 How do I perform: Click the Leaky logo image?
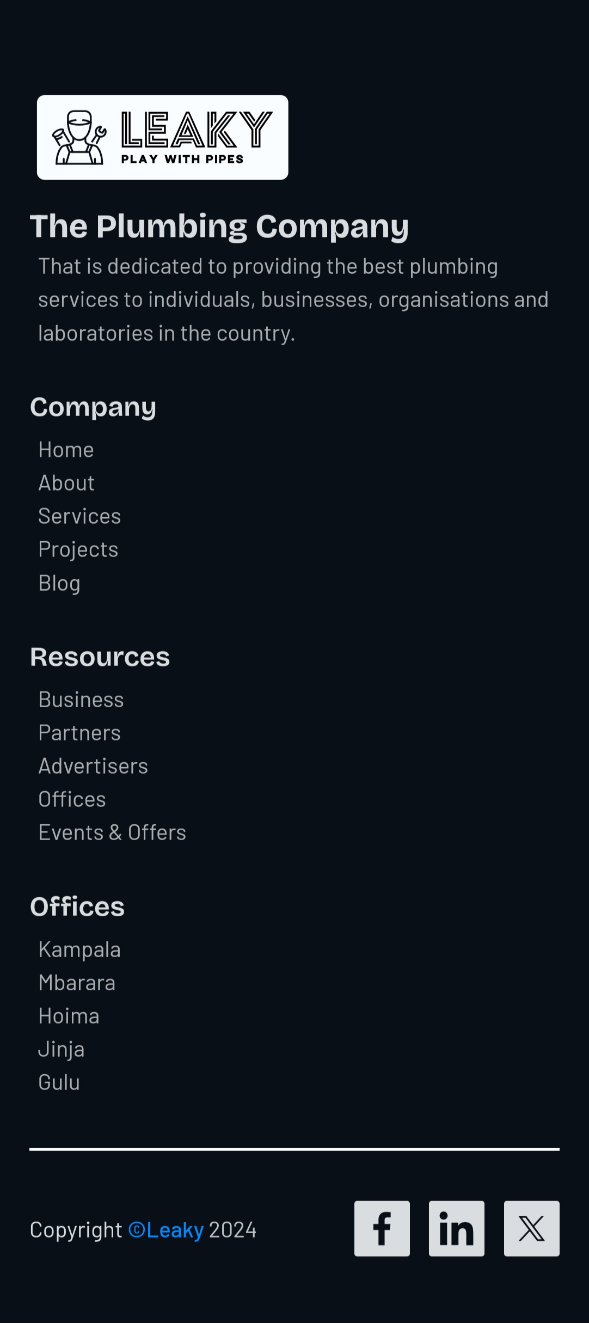click(x=162, y=138)
